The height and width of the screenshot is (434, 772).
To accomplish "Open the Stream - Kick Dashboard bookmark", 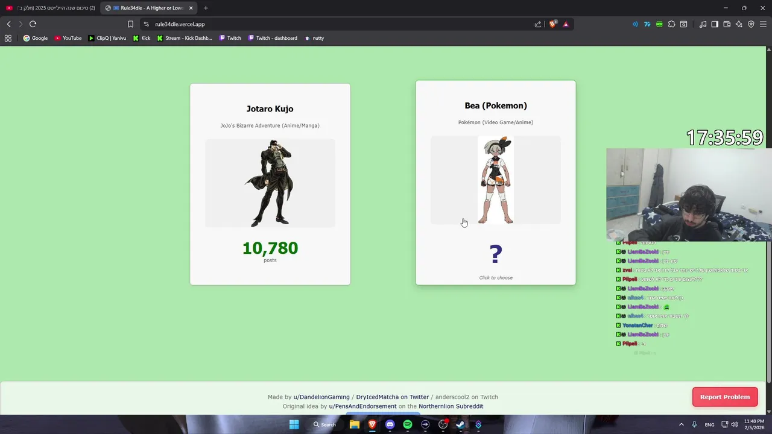I will tap(185, 38).
